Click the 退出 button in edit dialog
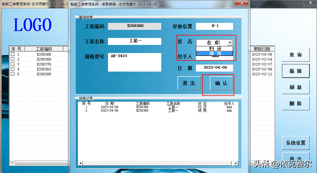The height and width of the screenshot is (173, 317). click(x=189, y=83)
